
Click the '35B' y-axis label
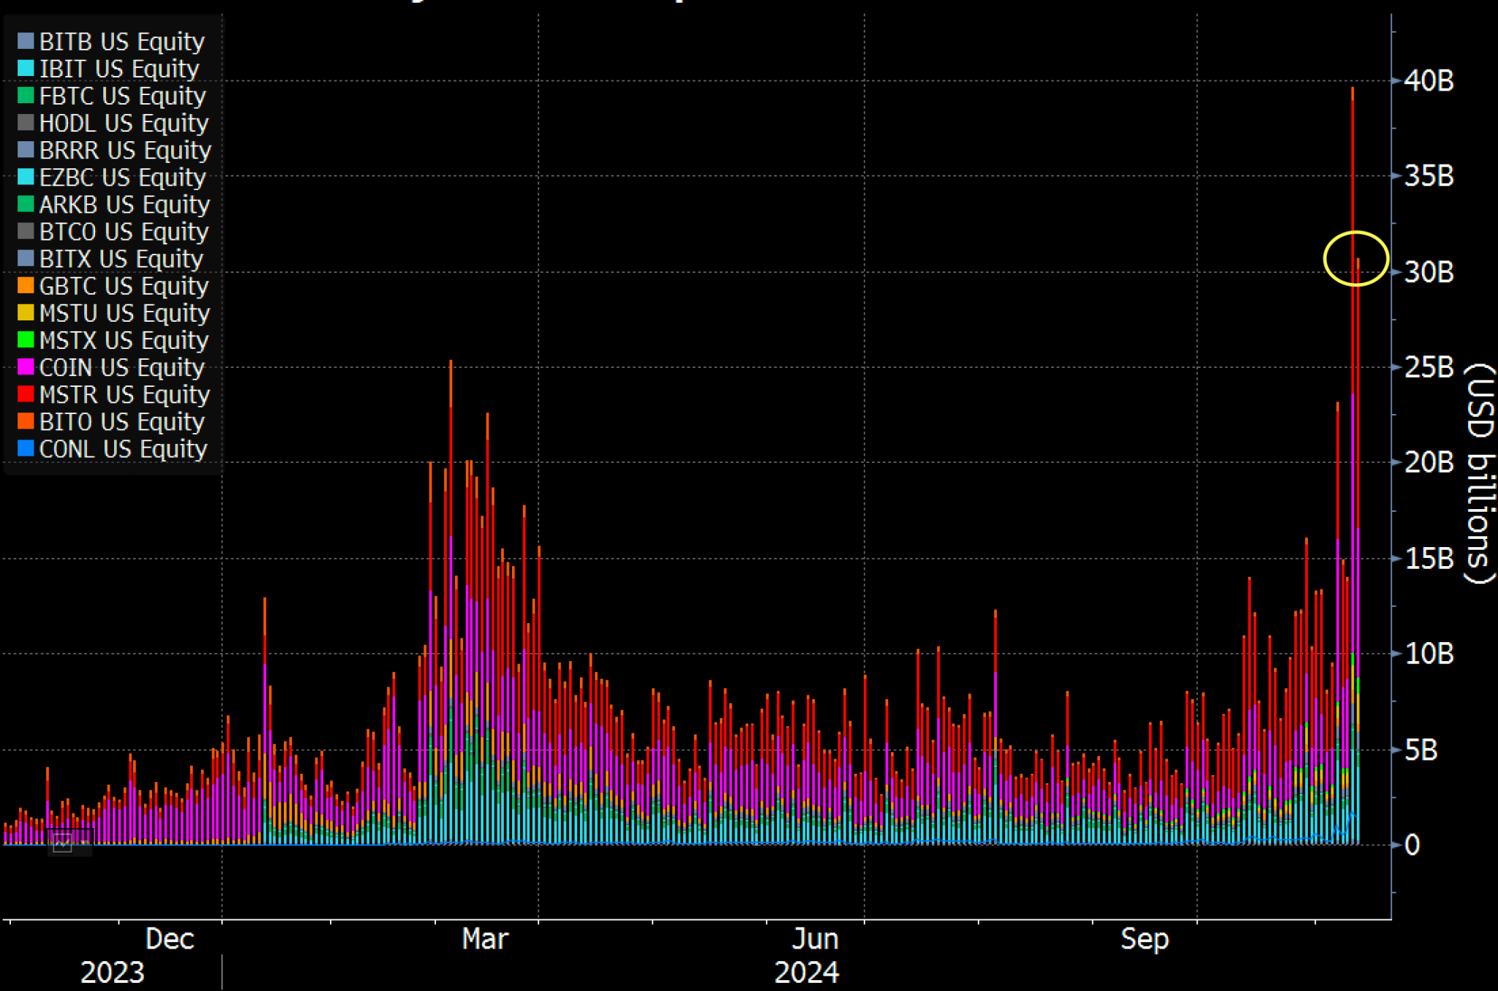click(x=1429, y=176)
